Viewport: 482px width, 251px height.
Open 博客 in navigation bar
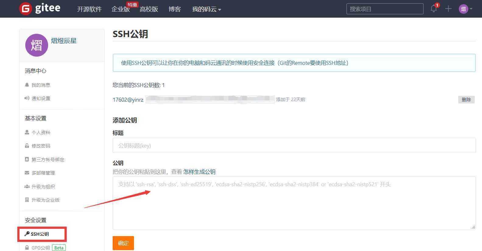coord(174,9)
